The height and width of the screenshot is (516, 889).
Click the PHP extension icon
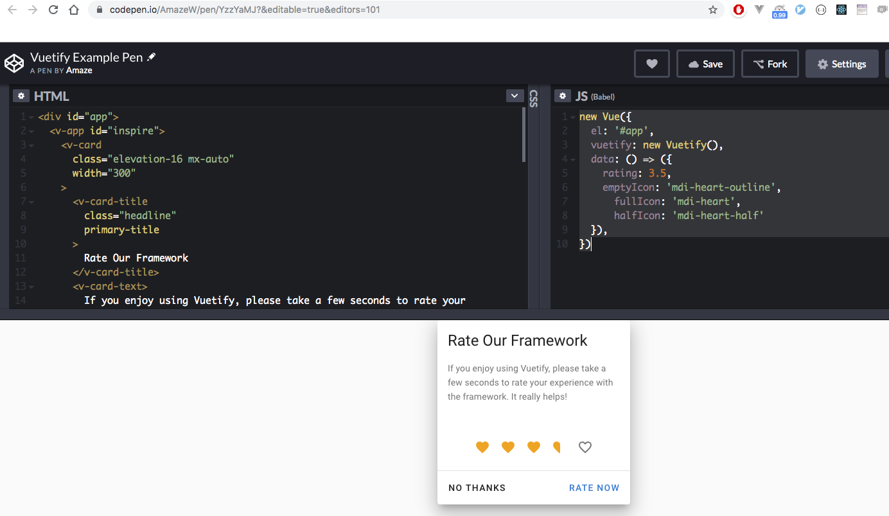pyautogui.click(x=862, y=10)
